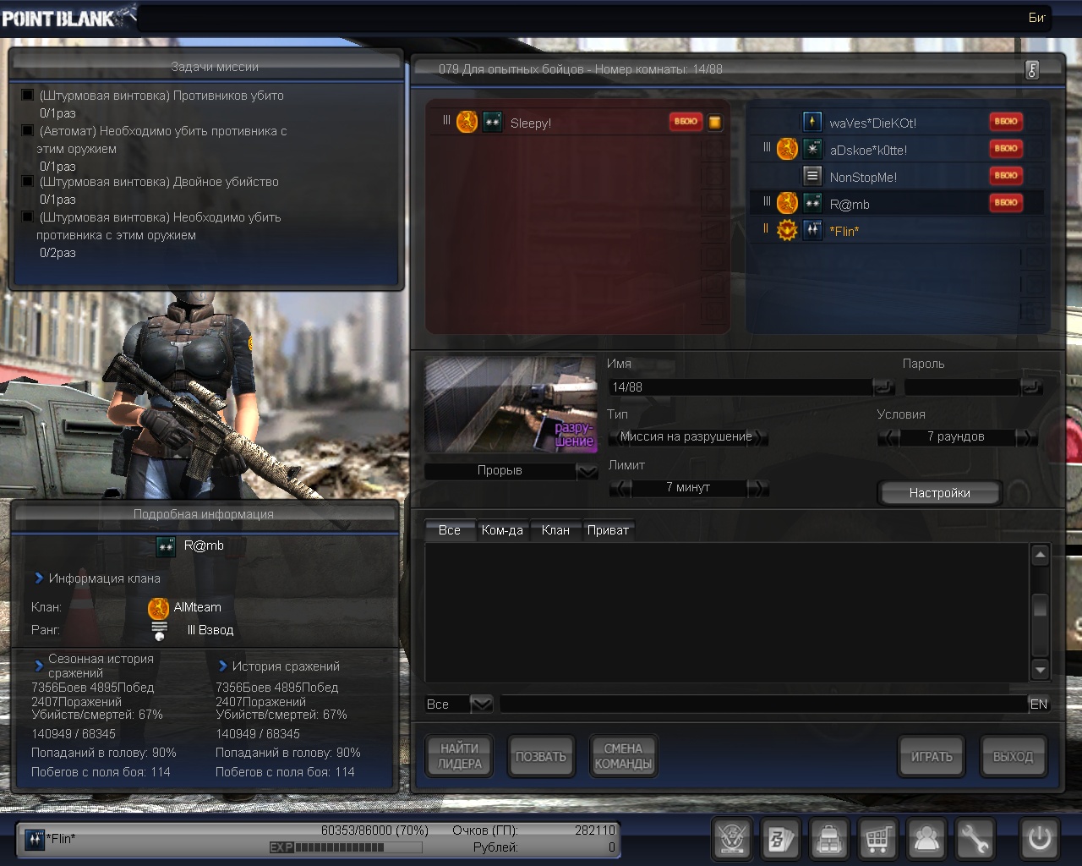Viewport: 1082px width, 866px height.
Task: Increase the '7 раундов' condition with right arrow
Action: [x=1027, y=437]
